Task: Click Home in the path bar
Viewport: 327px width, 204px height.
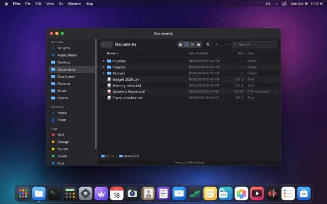Action: pyautogui.click(x=108, y=156)
